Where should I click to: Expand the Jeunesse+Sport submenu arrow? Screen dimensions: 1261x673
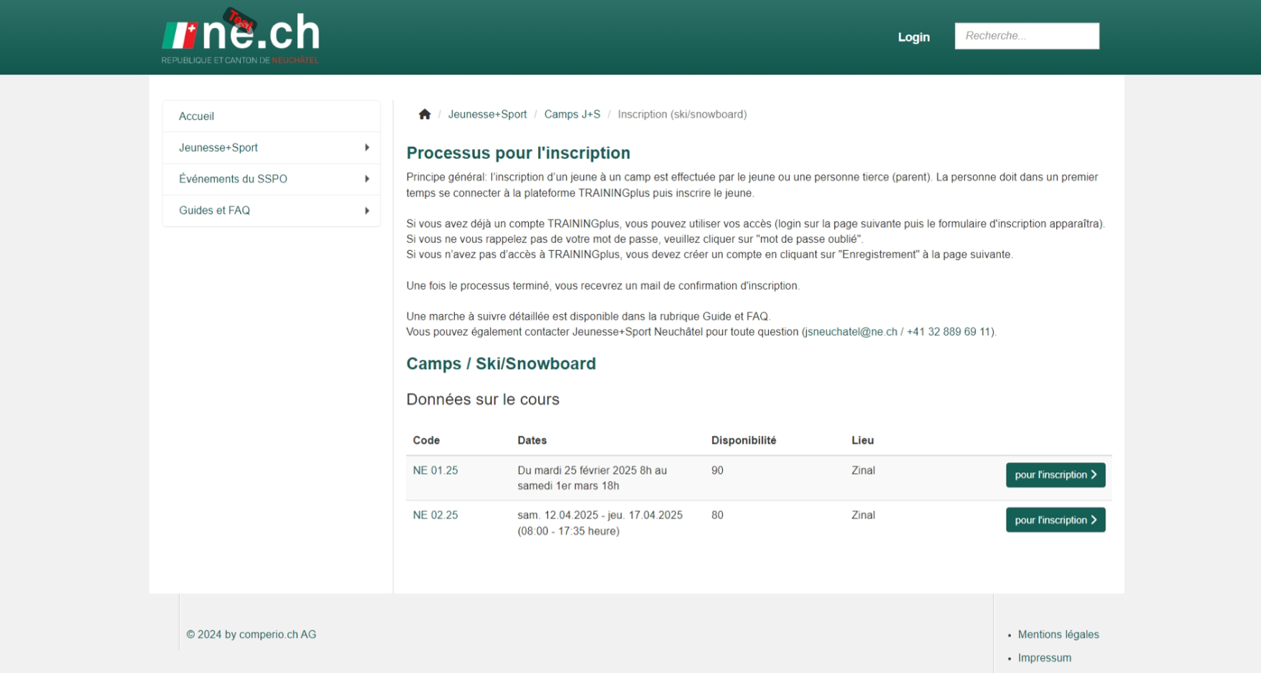[367, 148]
